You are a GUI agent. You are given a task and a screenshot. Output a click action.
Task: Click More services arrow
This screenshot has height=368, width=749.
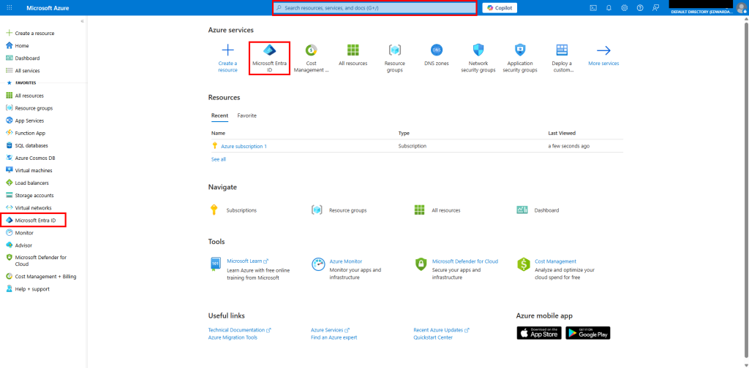click(x=603, y=55)
